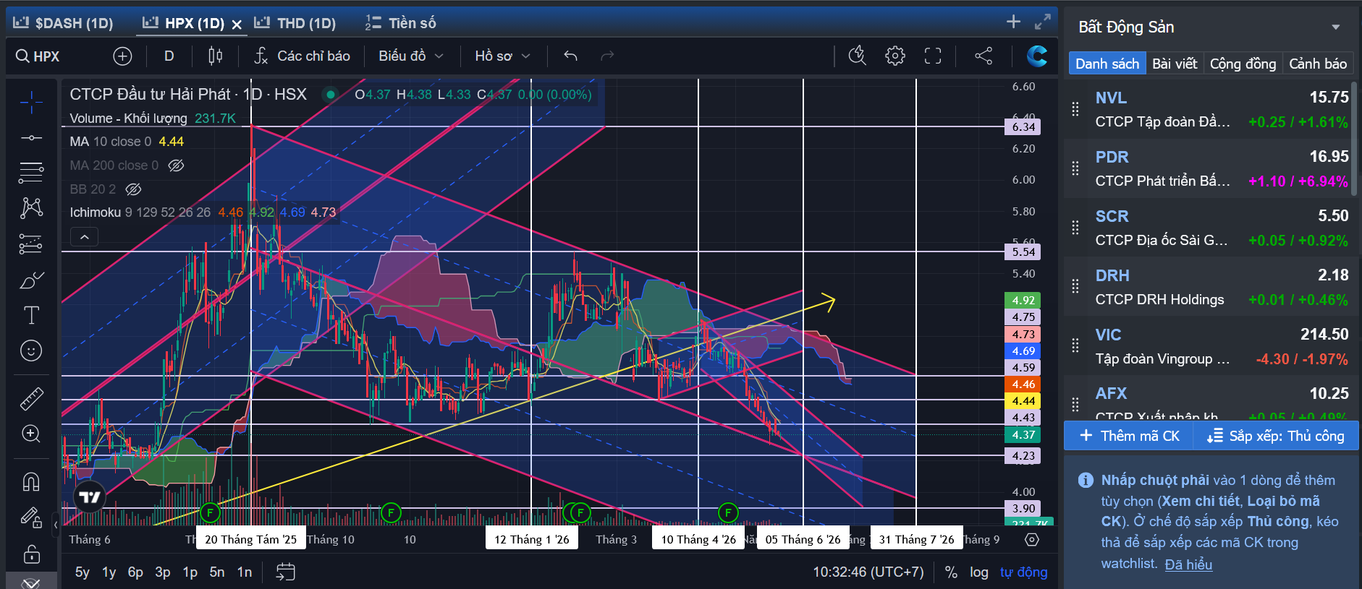Open the Hồ sơ dropdown menu
Image resolution: width=1362 pixels, height=589 pixels.
point(502,56)
